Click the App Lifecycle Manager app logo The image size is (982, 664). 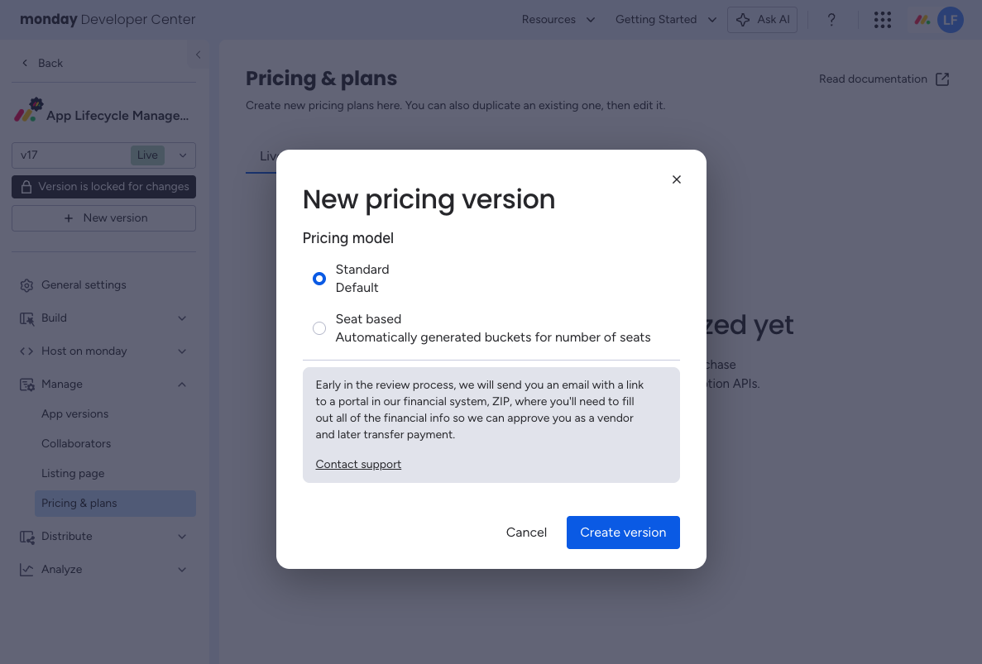(x=28, y=109)
